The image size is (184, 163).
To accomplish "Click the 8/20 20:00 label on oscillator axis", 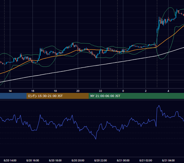I will (78, 160).
